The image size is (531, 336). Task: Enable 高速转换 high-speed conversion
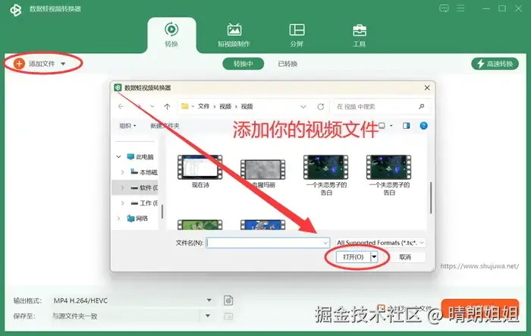495,64
